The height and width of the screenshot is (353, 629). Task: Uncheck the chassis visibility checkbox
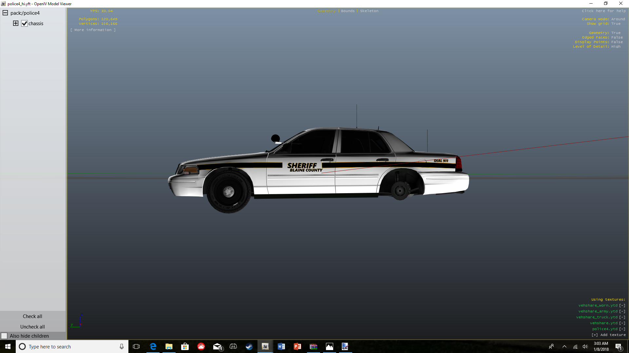point(24,24)
